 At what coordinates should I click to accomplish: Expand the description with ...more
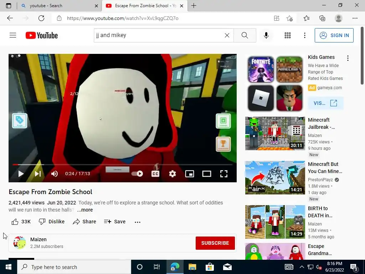click(x=85, y=210)
